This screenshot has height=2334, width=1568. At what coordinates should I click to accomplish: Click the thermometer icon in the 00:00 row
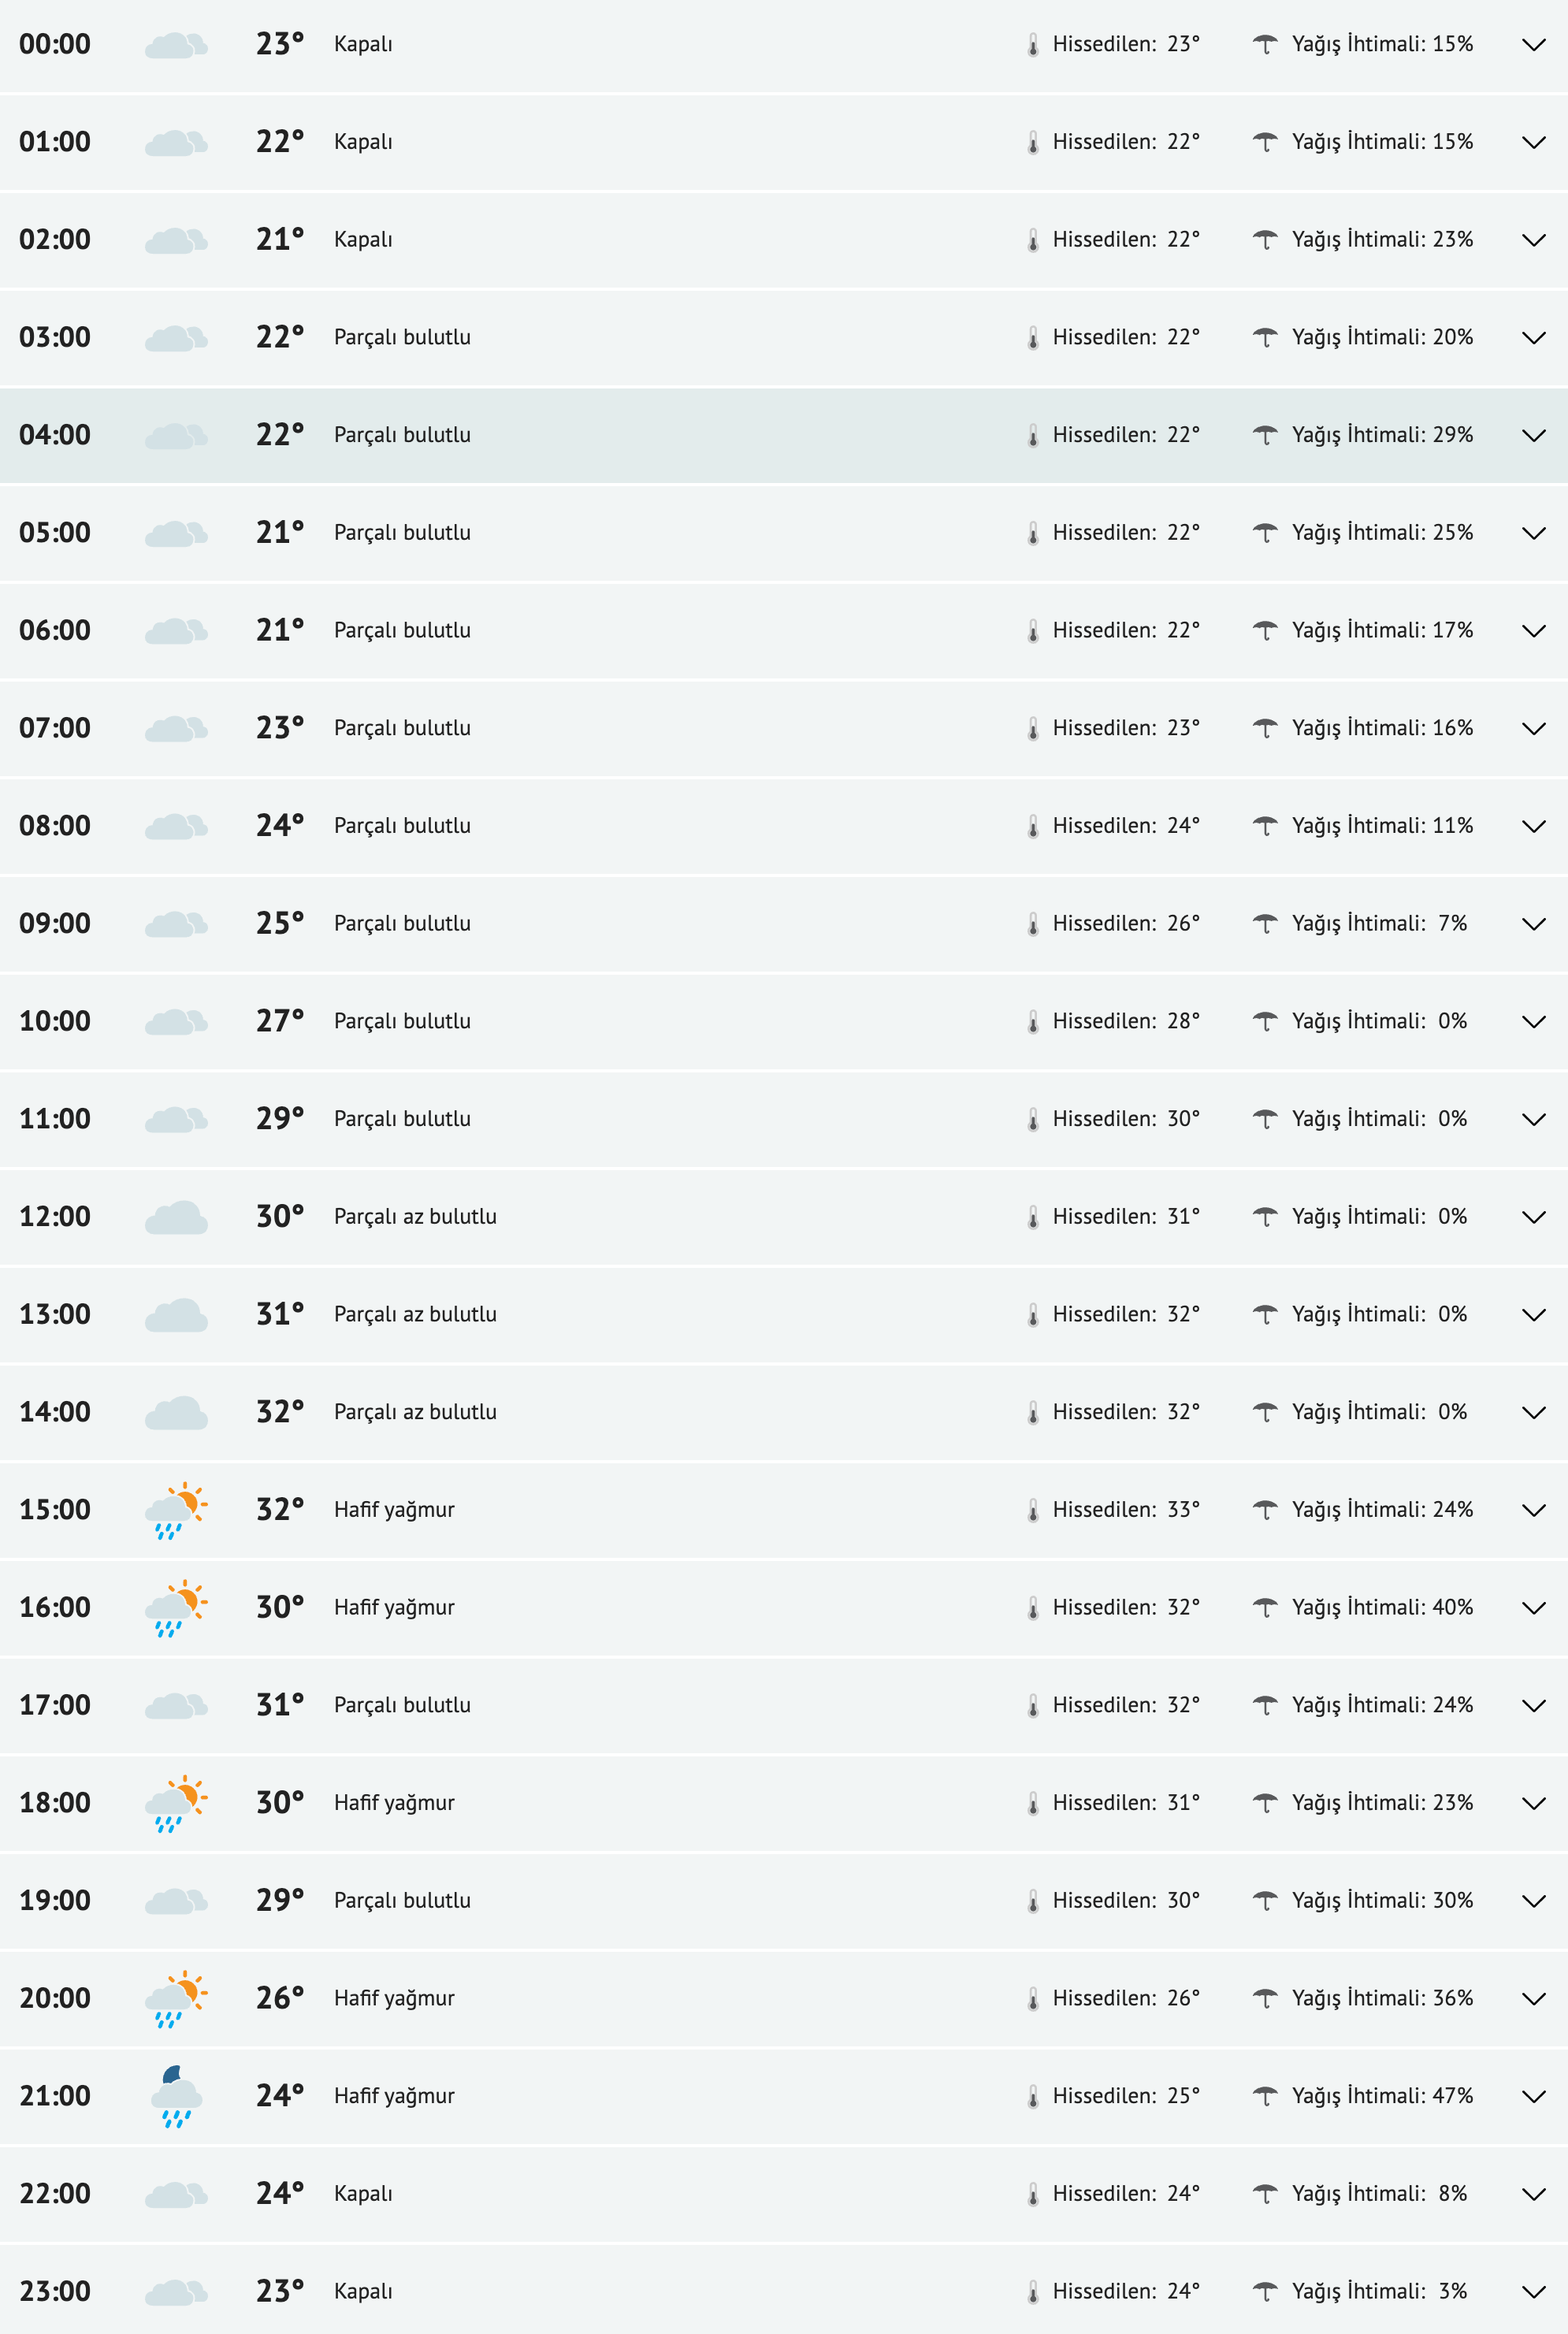point(1033,45)
